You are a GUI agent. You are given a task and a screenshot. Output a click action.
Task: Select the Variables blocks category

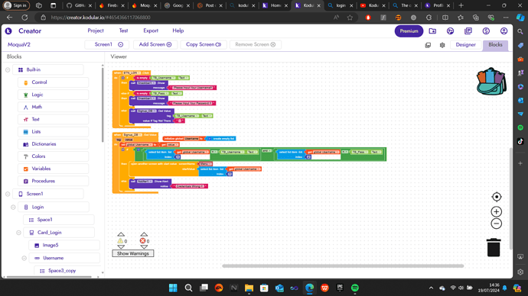pos(53,169)
